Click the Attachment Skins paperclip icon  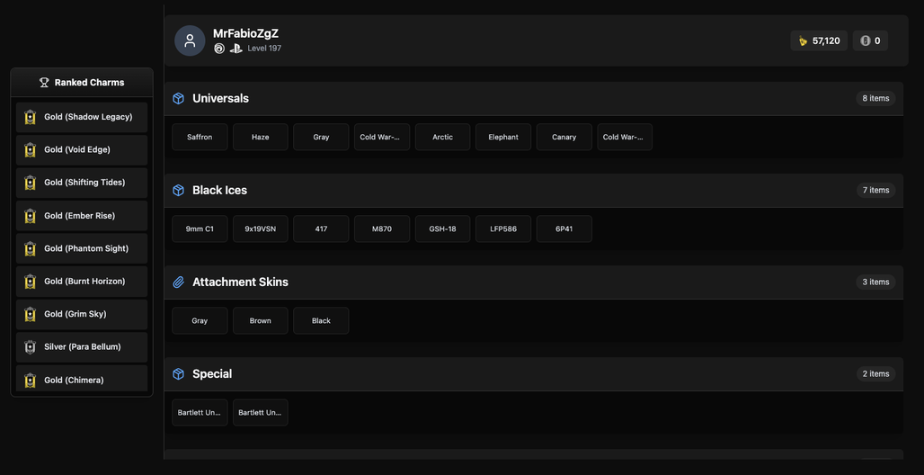tap(179, 282)
